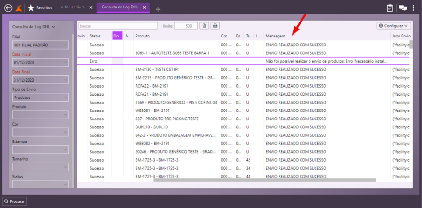Click the Json Envio column header

[x=401, y=36]
